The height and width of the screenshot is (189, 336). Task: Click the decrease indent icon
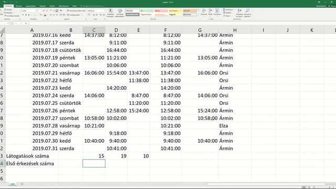[61, 15]
